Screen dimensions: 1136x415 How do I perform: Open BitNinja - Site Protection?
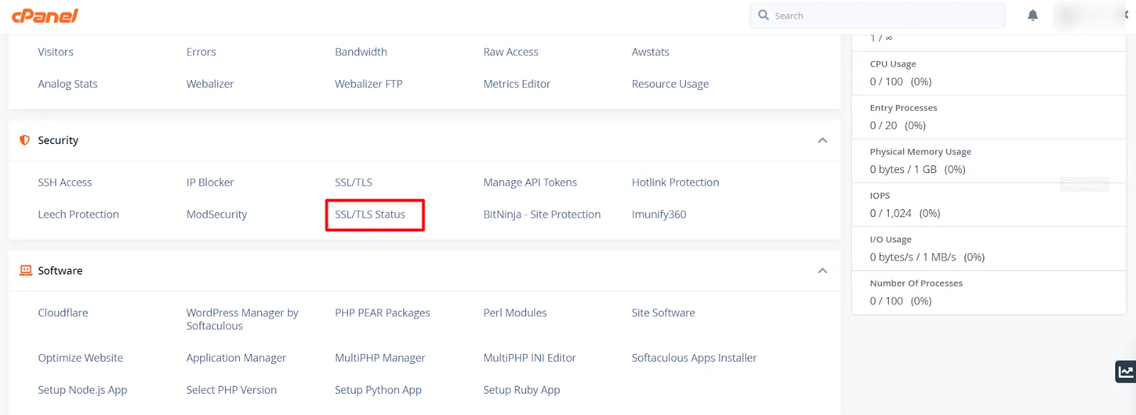coord(542,214)
